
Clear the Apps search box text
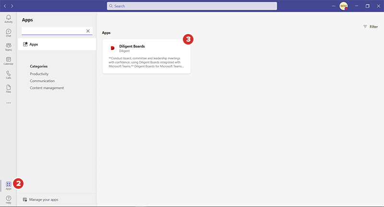[88, 31]
